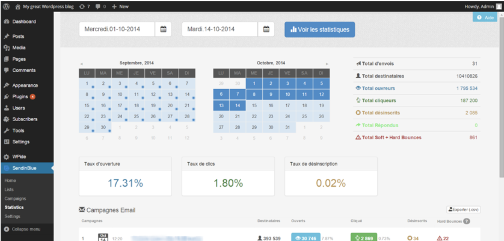This screenshot has height=241, width=504.
Task: Open the Campaigns submenu item
Action: click(15, 198)
